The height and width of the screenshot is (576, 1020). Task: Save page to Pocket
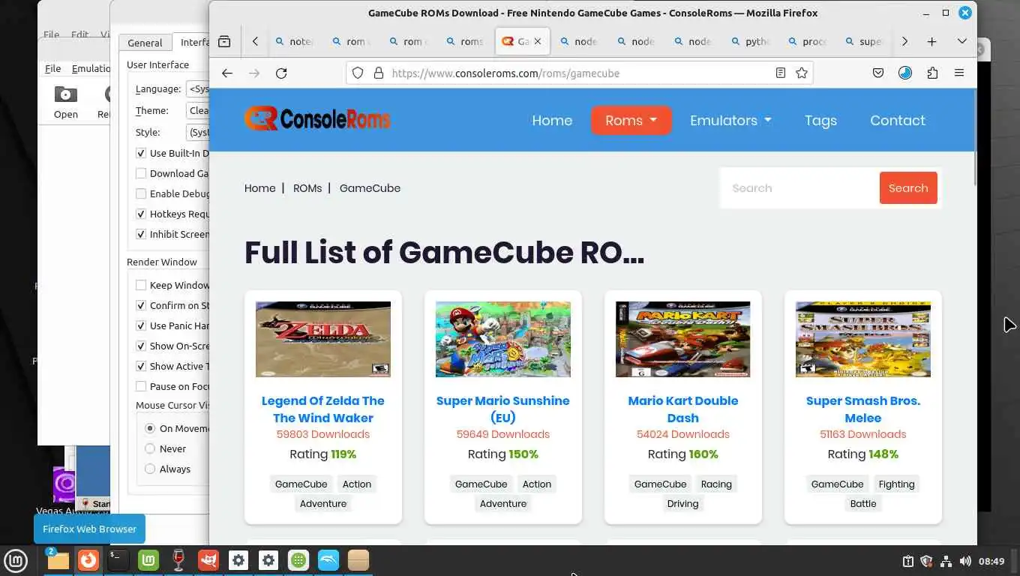pyautogui.click(x=878, y=73)
